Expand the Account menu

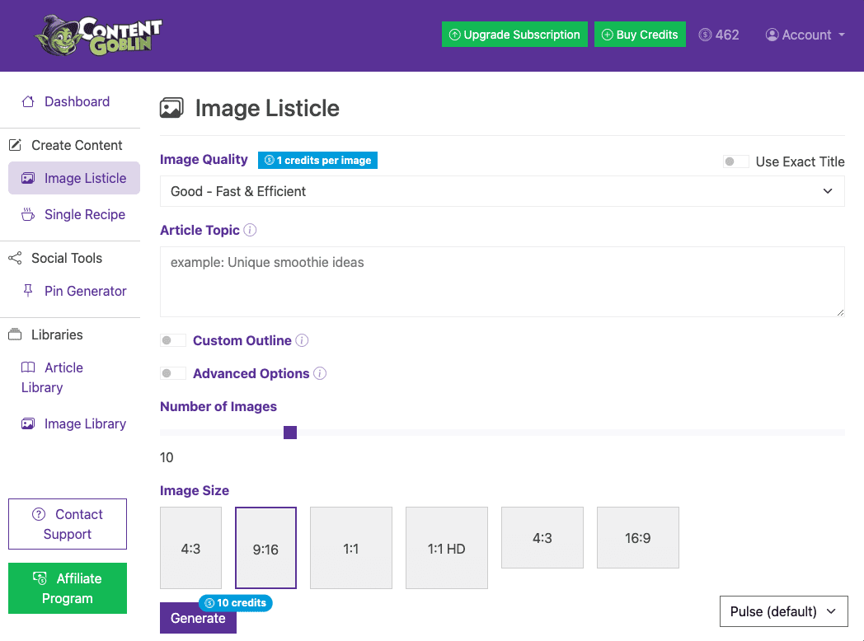click(x=805, y=35)
